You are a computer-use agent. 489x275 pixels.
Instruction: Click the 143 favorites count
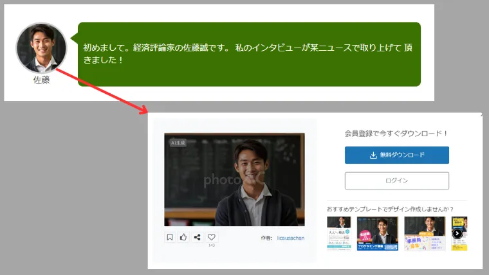click(211, 245)
